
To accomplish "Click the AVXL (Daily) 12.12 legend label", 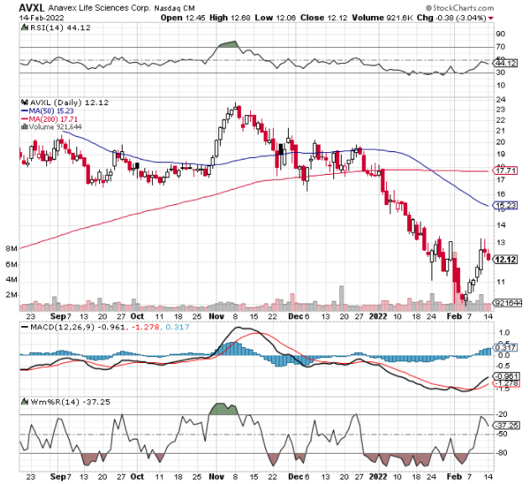I will (70, 103).
